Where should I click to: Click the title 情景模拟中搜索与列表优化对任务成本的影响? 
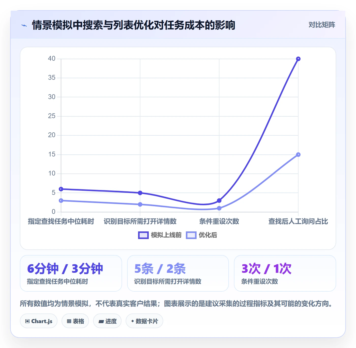[x=133, y=25]
